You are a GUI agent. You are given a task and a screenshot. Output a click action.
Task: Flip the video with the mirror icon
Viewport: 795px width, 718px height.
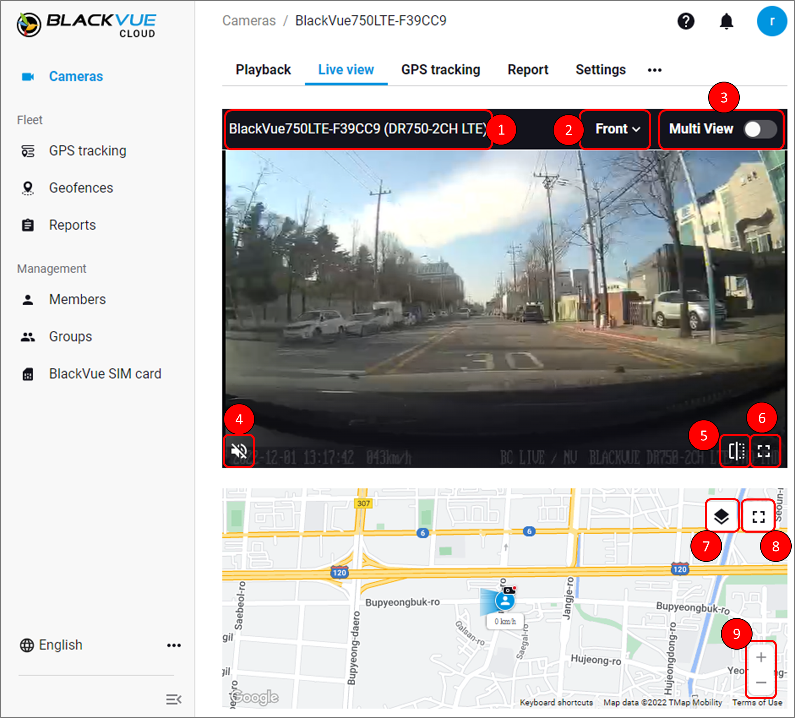click(x=737, y=451)
